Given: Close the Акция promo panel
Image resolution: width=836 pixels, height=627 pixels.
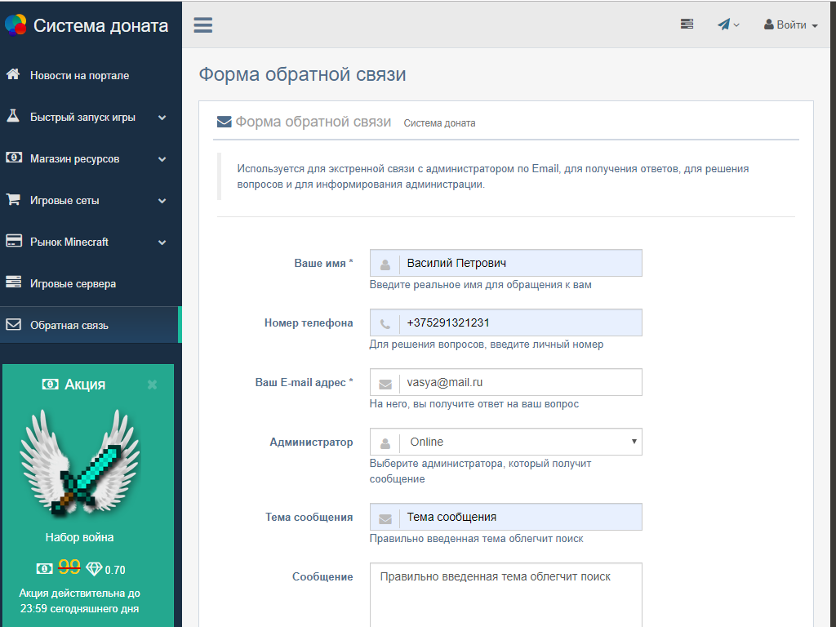Looking at the screenshot, I should (x=152, y=385).
